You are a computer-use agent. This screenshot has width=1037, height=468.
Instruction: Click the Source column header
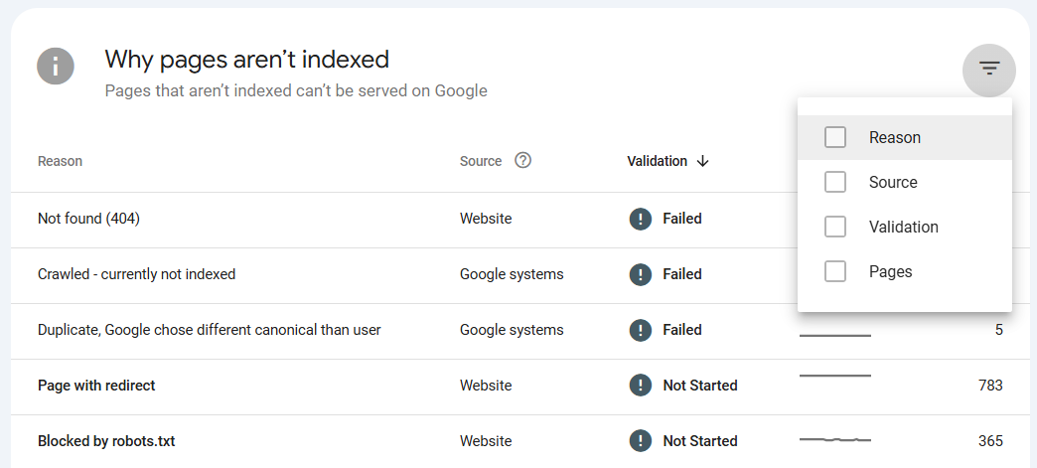[481, 161]
